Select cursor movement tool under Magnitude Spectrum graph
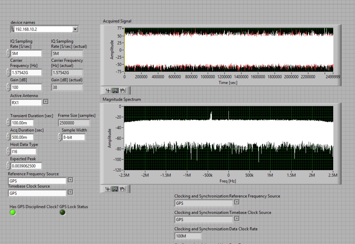 click(x=108, y=189)
